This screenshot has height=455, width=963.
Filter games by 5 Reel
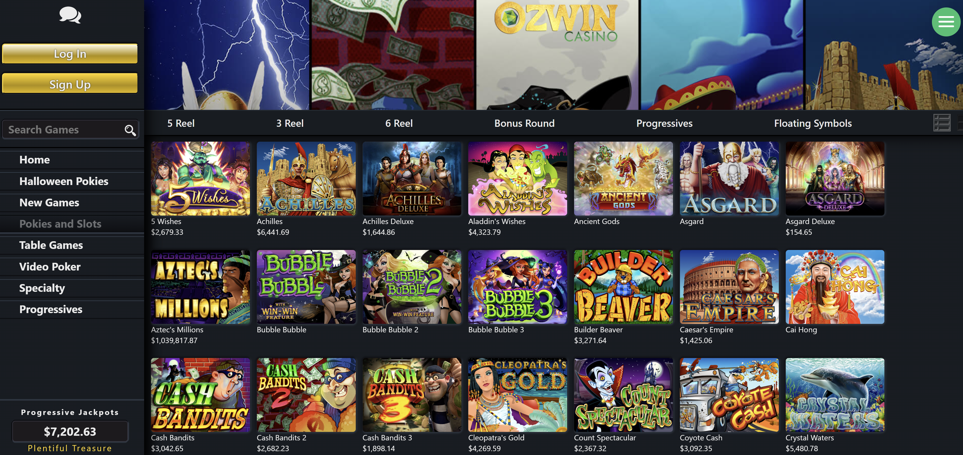(x=181, y=123)
